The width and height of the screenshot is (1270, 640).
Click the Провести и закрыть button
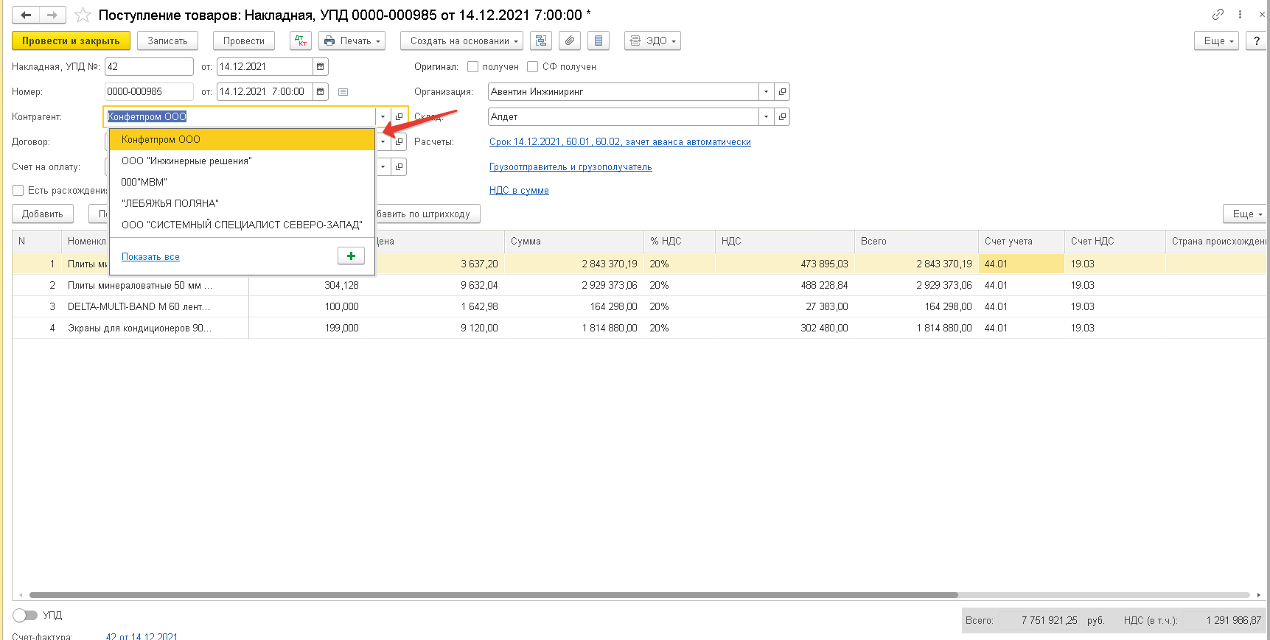pyautogui.click(x=71, y=41)
